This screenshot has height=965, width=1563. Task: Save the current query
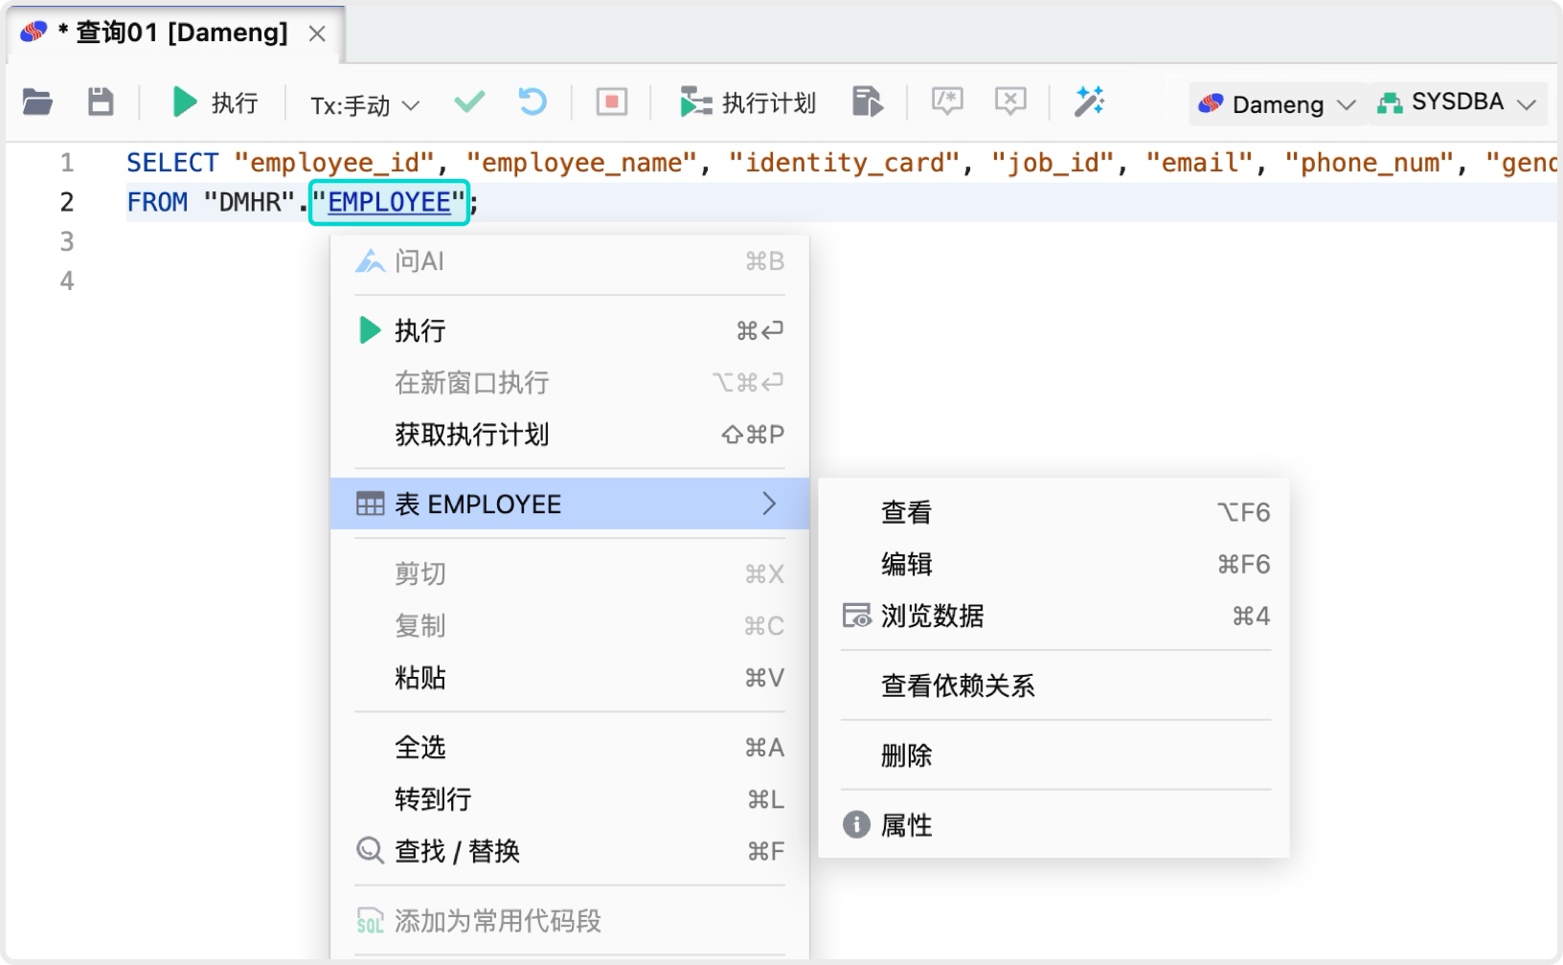[x=100, y=101]
